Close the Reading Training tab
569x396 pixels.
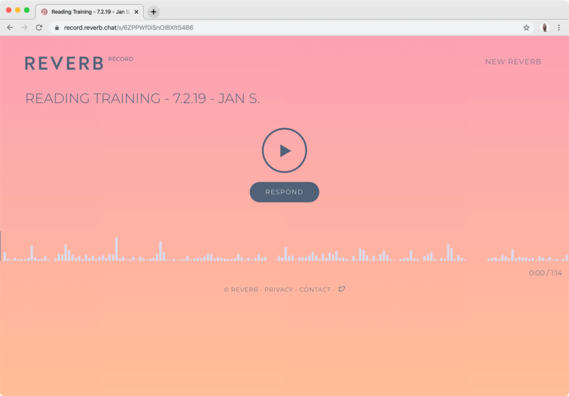[137, 12]
